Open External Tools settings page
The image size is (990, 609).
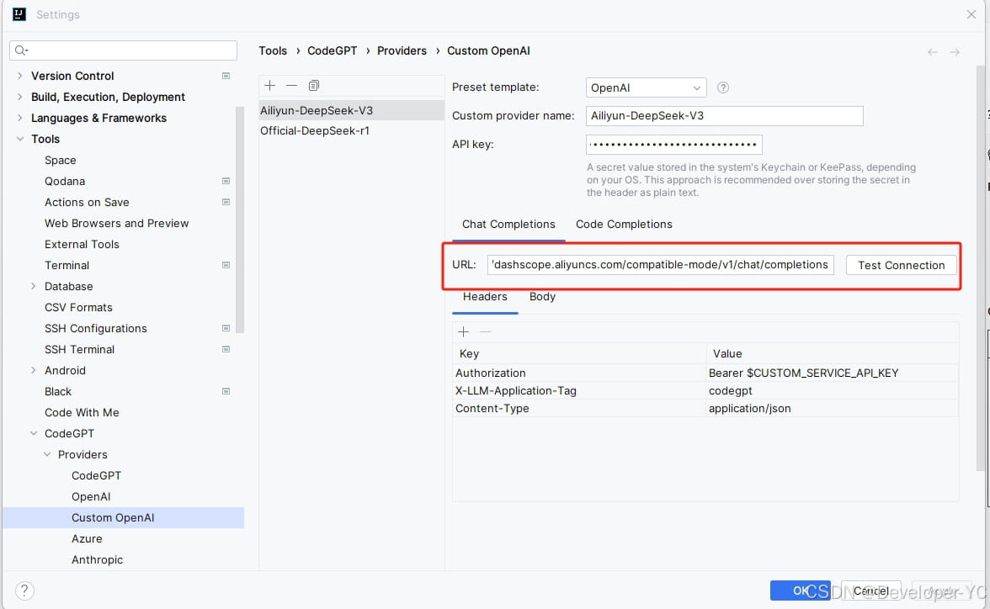(x=82, y=244)
